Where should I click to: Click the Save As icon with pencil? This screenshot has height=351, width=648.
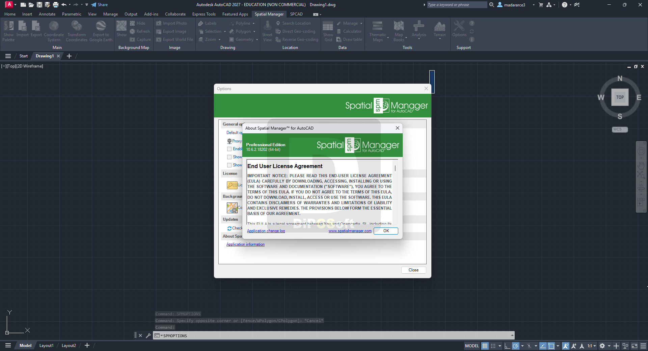tap(48, 5)
